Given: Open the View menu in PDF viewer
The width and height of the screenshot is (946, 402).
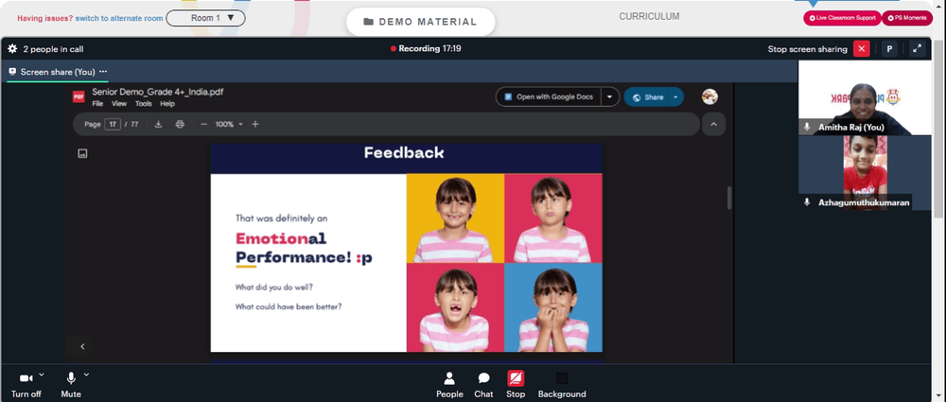Looking at the screenshot, I should [x=119, y=104].
